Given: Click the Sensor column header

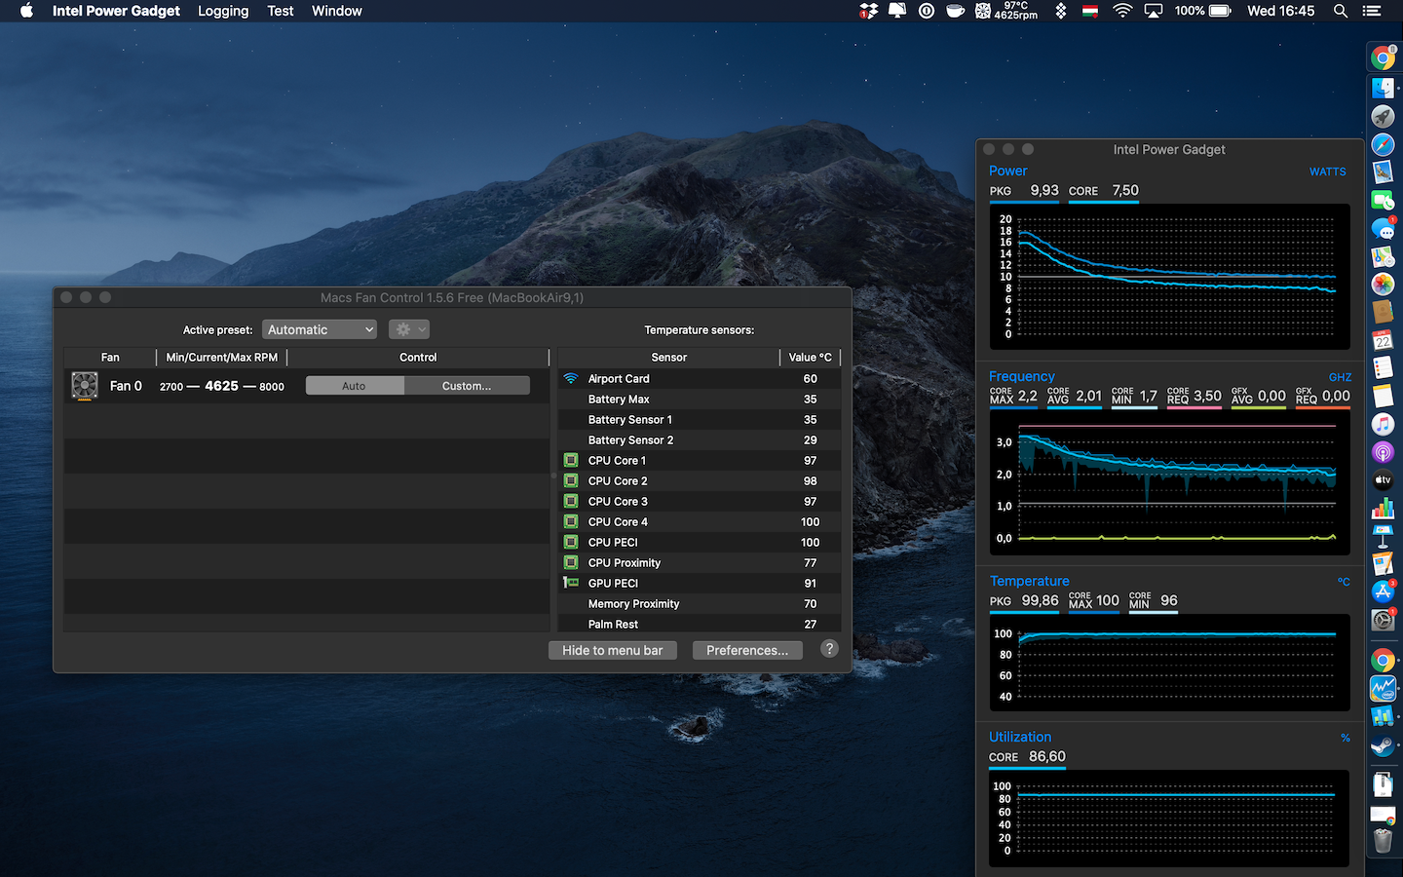Looking at the screenshot, I should pyautogui.click(x=668, y=358).
